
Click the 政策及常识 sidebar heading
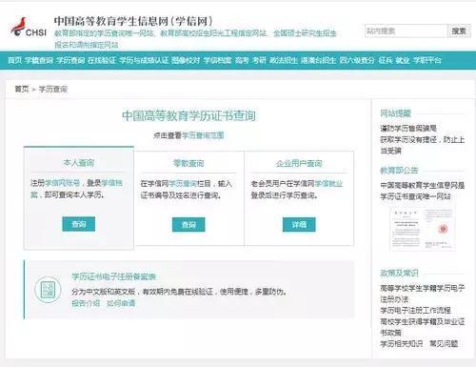point(399,273)
